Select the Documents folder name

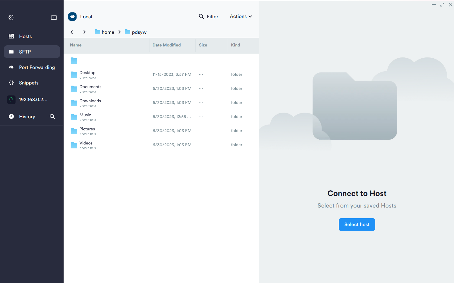[90, 87]
